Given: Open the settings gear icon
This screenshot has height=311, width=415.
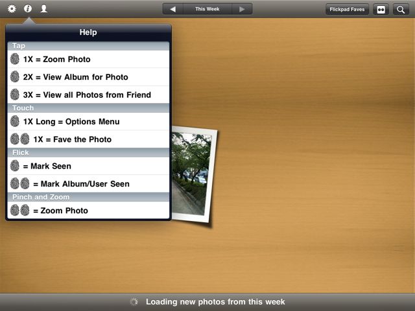Looking at the screenshot, I should click(12, 8).
